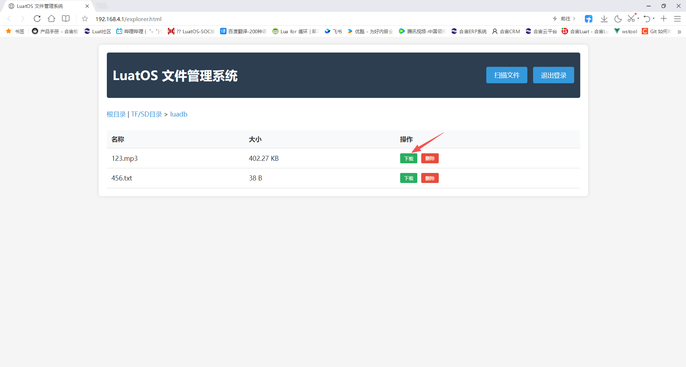The height and width of the screenshot is (367, 686).
Task: Open the scissors screenshot tool
Action: (x=631, y=19)
